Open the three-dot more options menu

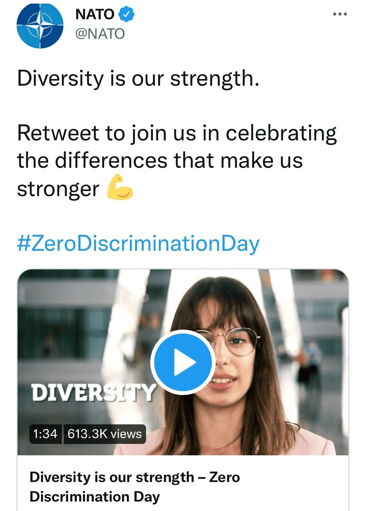point(340,14)
